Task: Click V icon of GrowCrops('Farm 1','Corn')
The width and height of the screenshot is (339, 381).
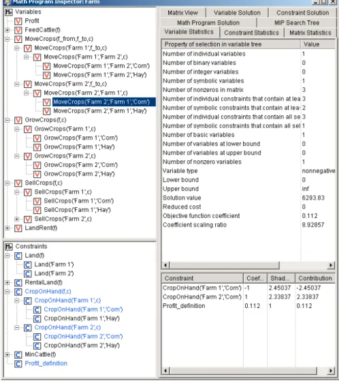Action: click(x=37, y=138)
